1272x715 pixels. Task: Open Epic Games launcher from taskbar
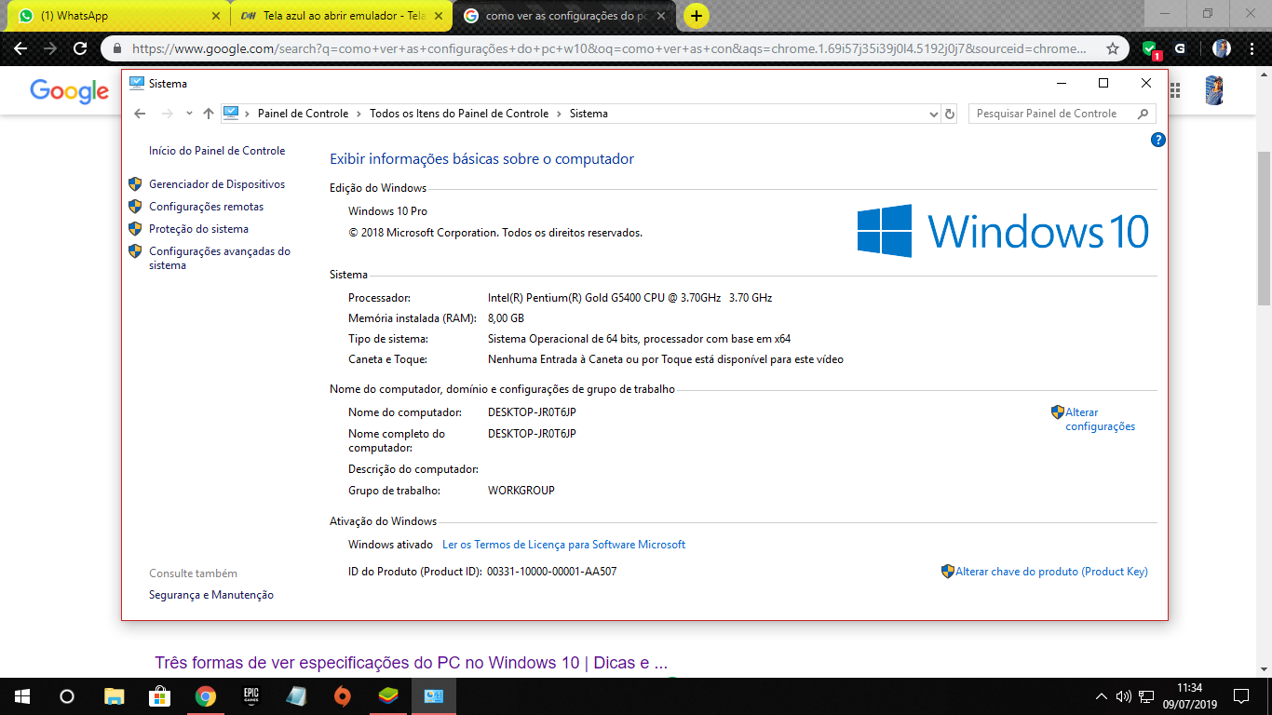[x=250, y=695]
